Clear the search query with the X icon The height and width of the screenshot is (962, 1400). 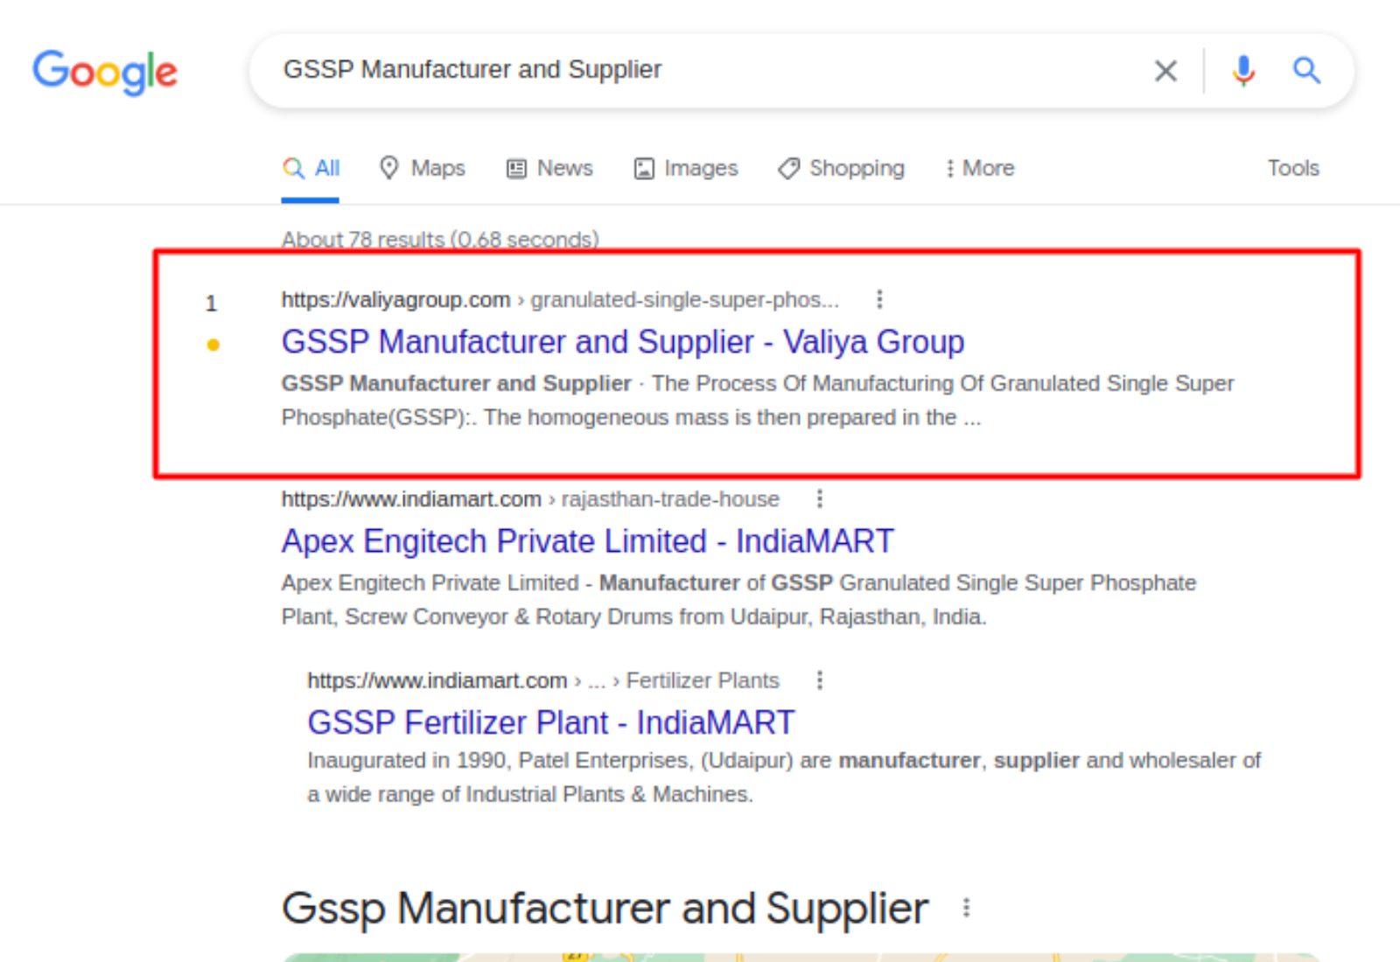(1165, 70)
